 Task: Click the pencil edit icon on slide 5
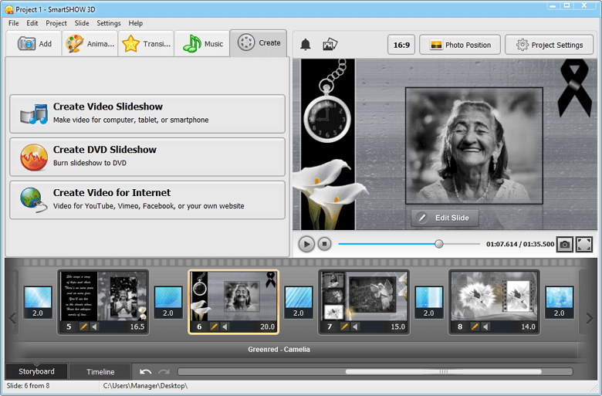click(x=83, y=327)
